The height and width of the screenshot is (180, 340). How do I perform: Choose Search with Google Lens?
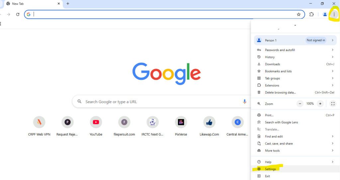[x=295, y=122]
